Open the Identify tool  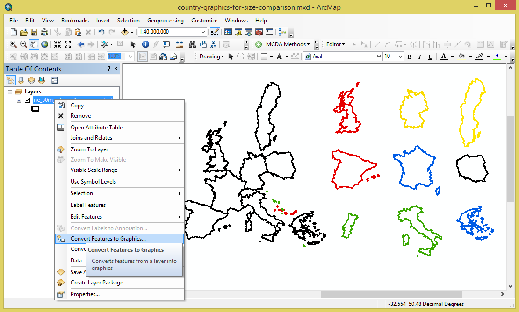click(x=145, y=44)
